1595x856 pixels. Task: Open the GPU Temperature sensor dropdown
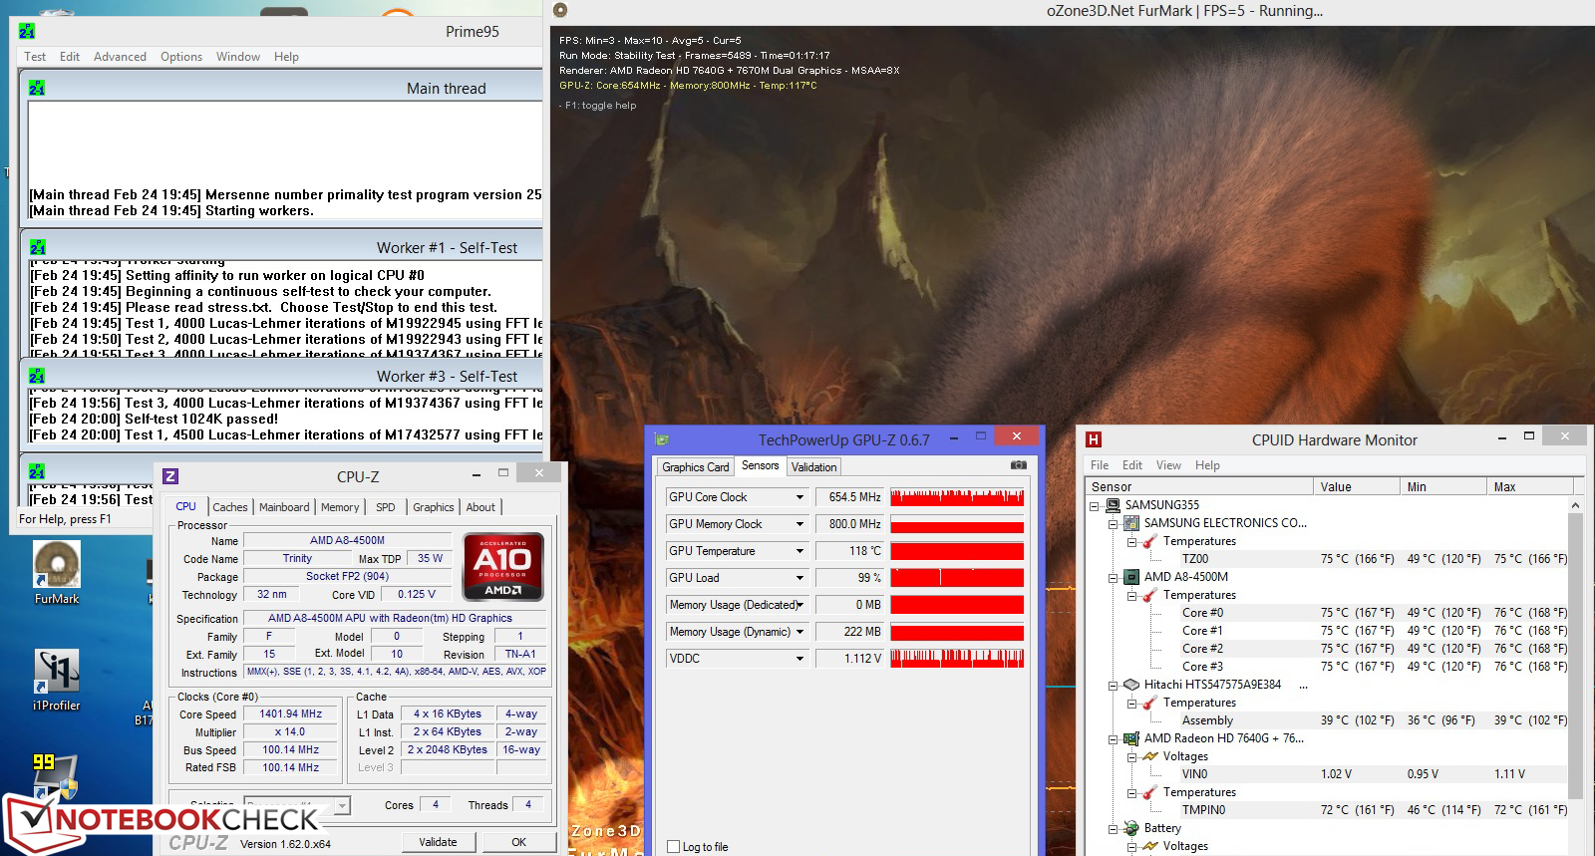pos(798,551)
